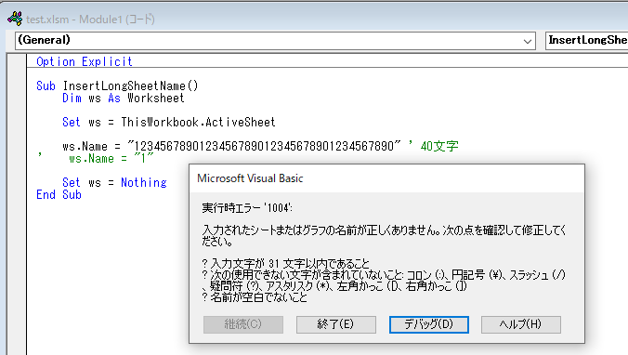Open the (General) object dropdown
Image resolution: width=628 pixels, height=355 pixels.
tap(275, 41)
